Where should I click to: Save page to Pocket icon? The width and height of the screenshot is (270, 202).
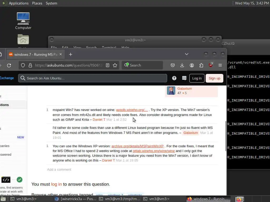click(173, 65)
